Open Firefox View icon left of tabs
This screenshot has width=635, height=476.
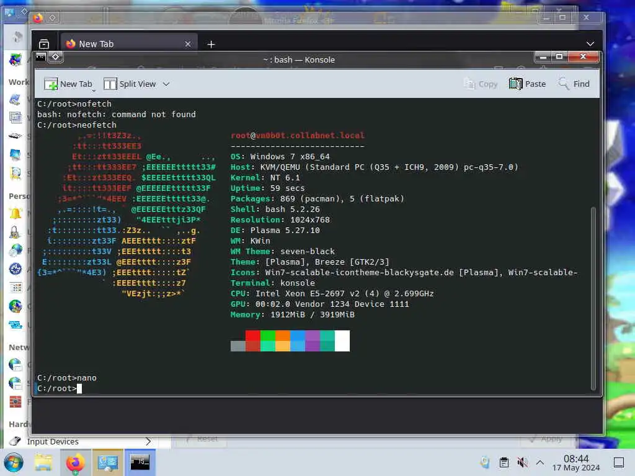tap(44, 44)
